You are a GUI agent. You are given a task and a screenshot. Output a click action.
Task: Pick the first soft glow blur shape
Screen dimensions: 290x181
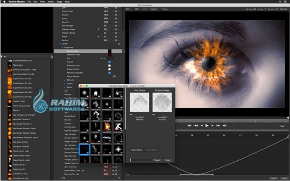tap(84, 93)
